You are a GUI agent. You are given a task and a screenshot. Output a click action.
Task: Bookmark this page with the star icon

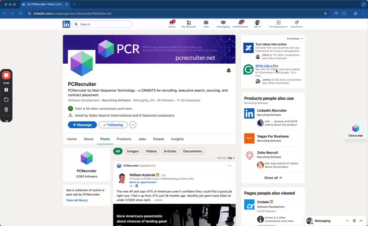click(325, 13)
